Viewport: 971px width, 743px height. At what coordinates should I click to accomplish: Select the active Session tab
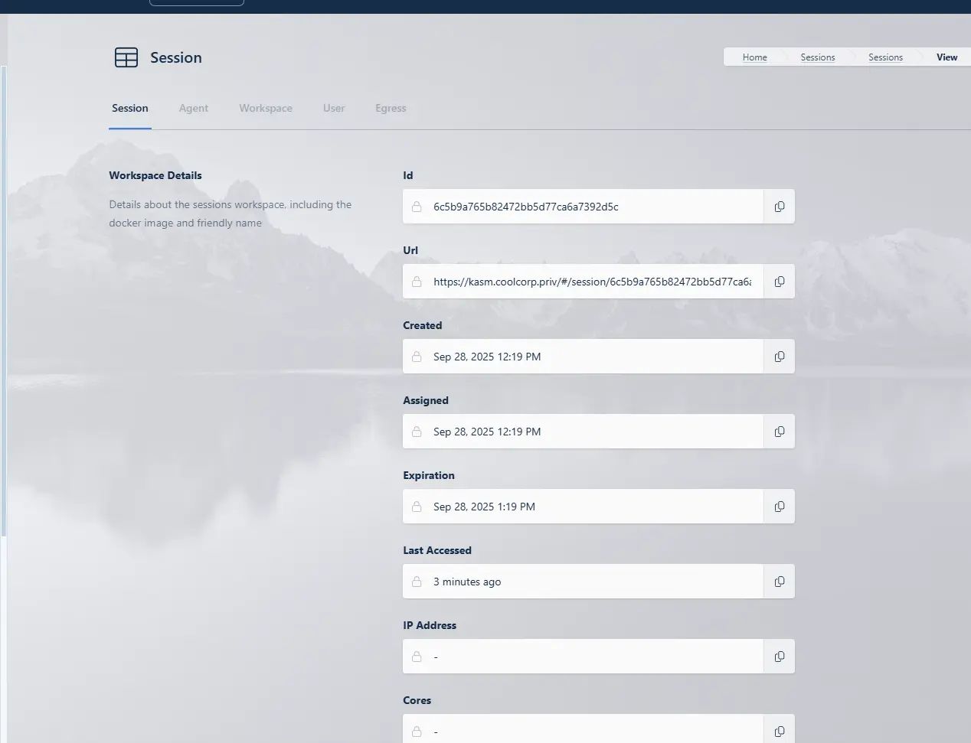coord(130,109)
